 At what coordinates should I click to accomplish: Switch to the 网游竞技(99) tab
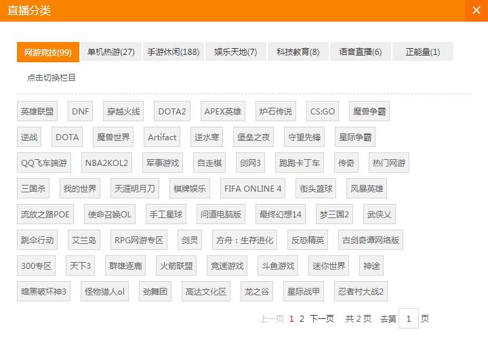click(x=48, y=52)
